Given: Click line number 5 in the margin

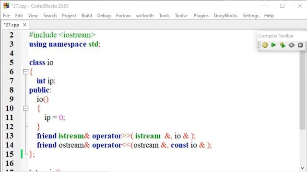Looking at the screenshot, I should pos(12,63).
